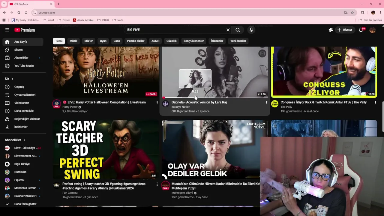This screenshot has height=216, width=384.
Task: Open Geçmiş history in sidebar
Action: pyautogui.click(x=23, y=87)
